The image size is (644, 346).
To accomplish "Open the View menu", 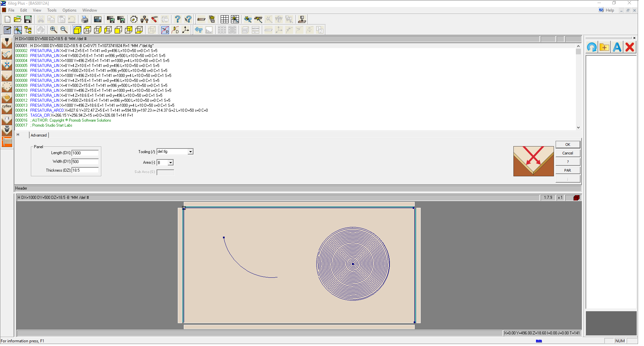I will [37, 10].
